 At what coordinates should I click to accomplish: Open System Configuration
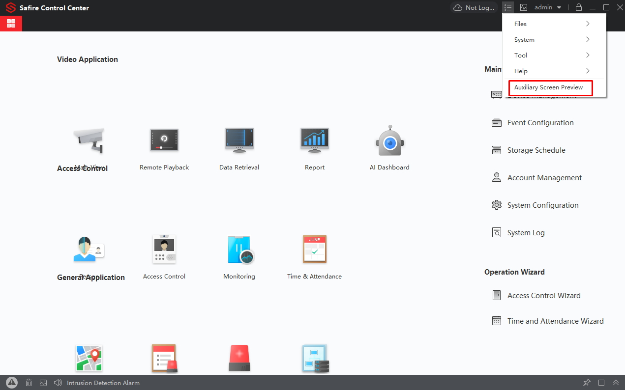(x=535, y=205)
